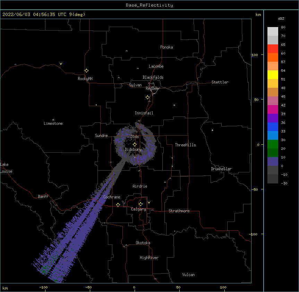Viewport: 299px width, 292px height.
Task: Click the yellow radar site marker near Didsbury
Action: (x=135, y=145)
